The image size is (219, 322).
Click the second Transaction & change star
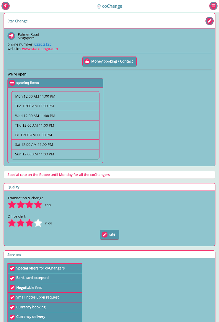21,205
